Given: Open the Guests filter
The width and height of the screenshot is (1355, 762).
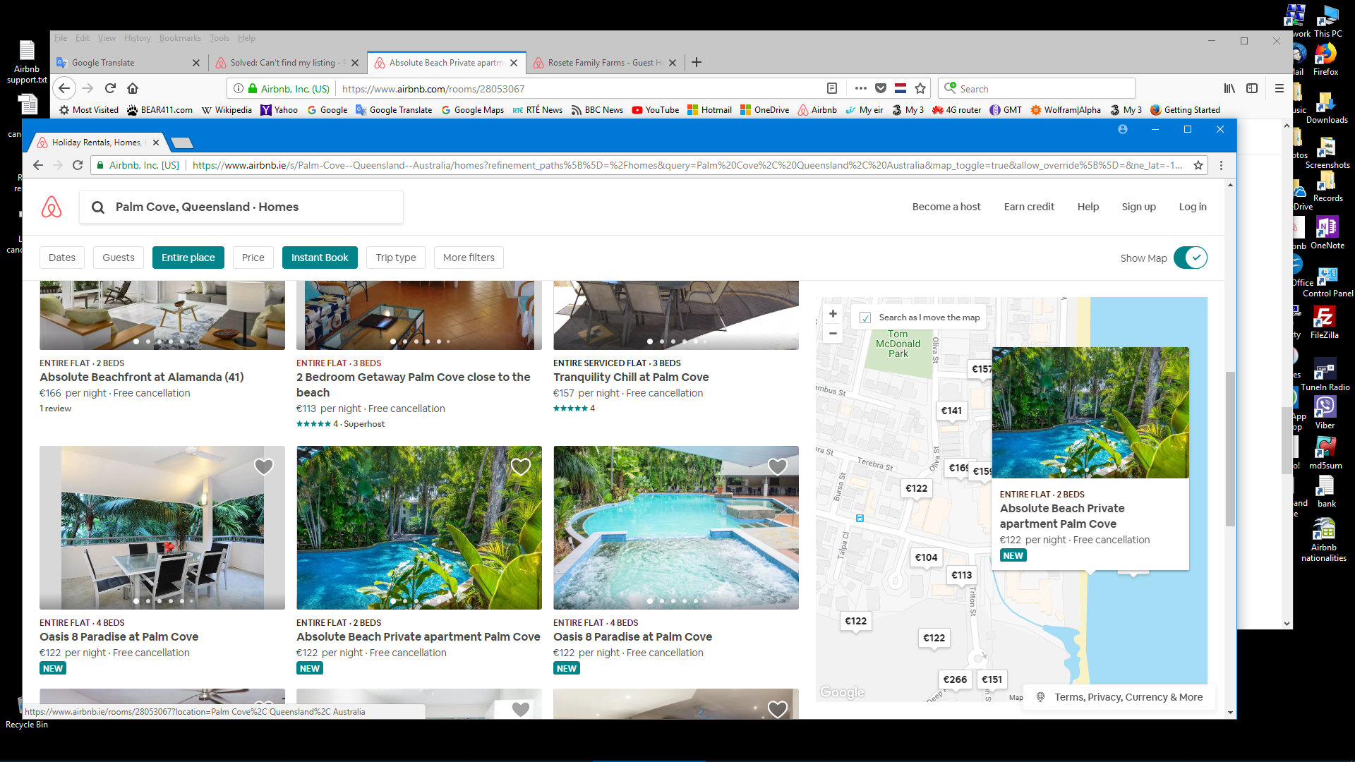Looking at the screenshot, I should [118, 257].
